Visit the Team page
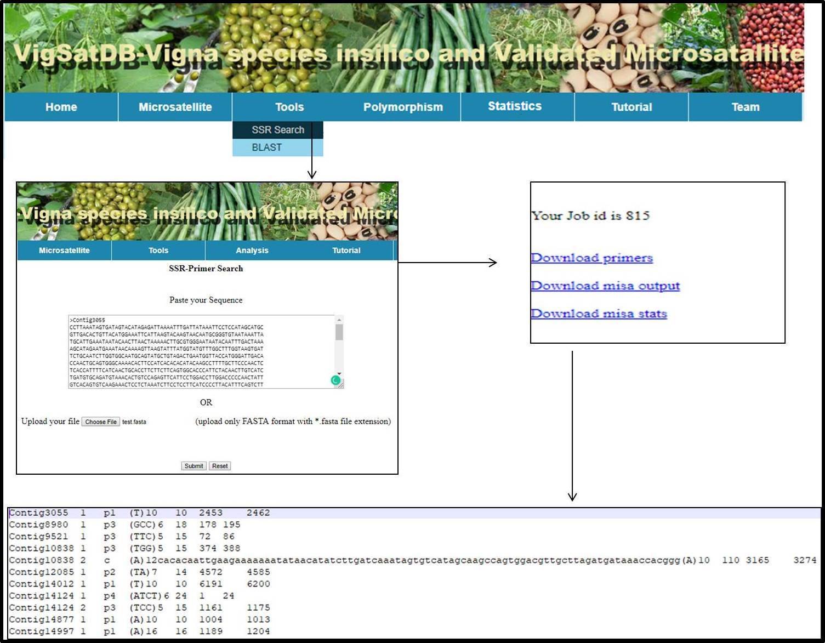Screen dimensions: 825x643 coord(745,107)
